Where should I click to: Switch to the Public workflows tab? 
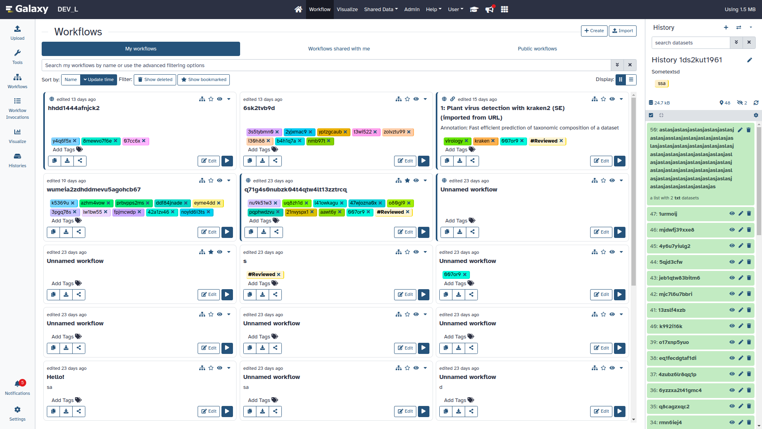pyautogui.click(x=537, y=48)
